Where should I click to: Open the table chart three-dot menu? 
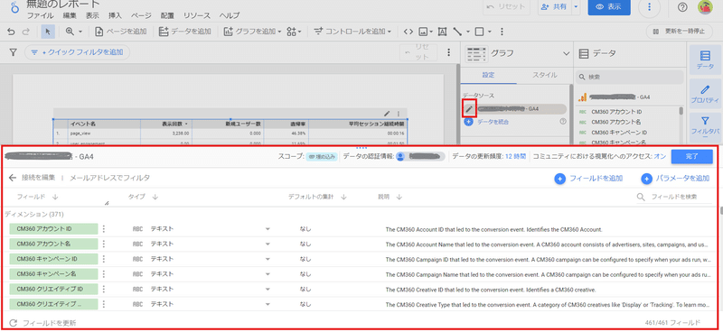pyautogui.click(x=399, y=114)
